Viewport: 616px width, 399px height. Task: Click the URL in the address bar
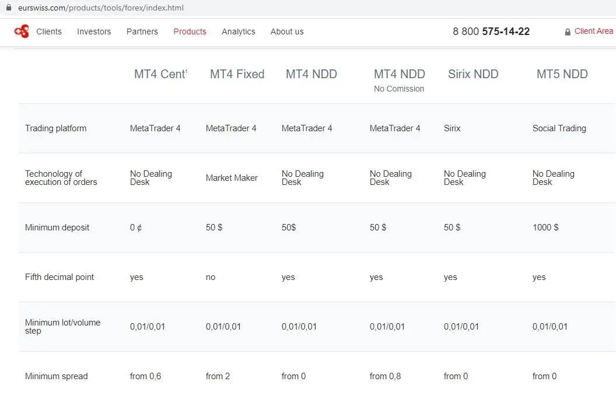pos(100,8)
